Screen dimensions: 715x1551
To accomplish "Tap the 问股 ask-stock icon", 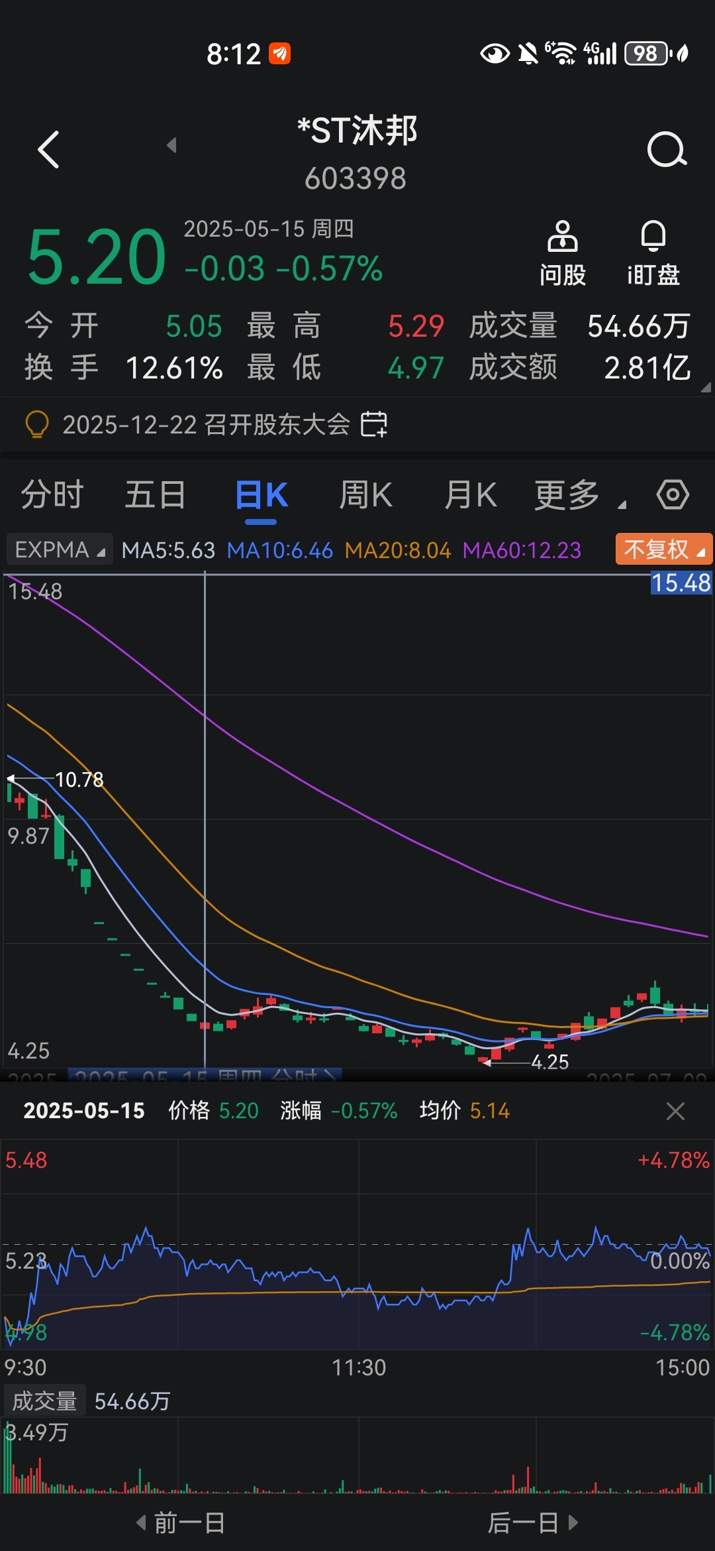I will (x=562, y=253).
